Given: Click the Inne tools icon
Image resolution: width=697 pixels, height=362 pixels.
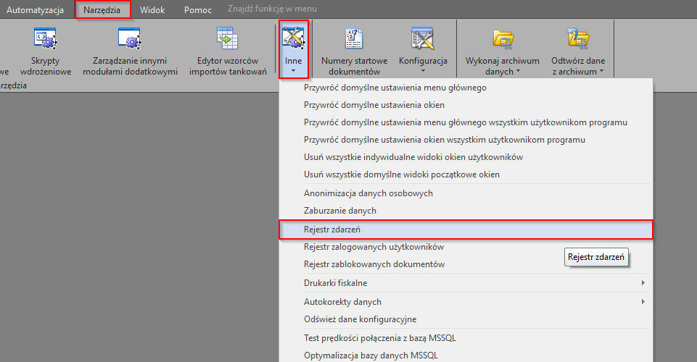Looking at the screenshot, I should coord(294,38).
